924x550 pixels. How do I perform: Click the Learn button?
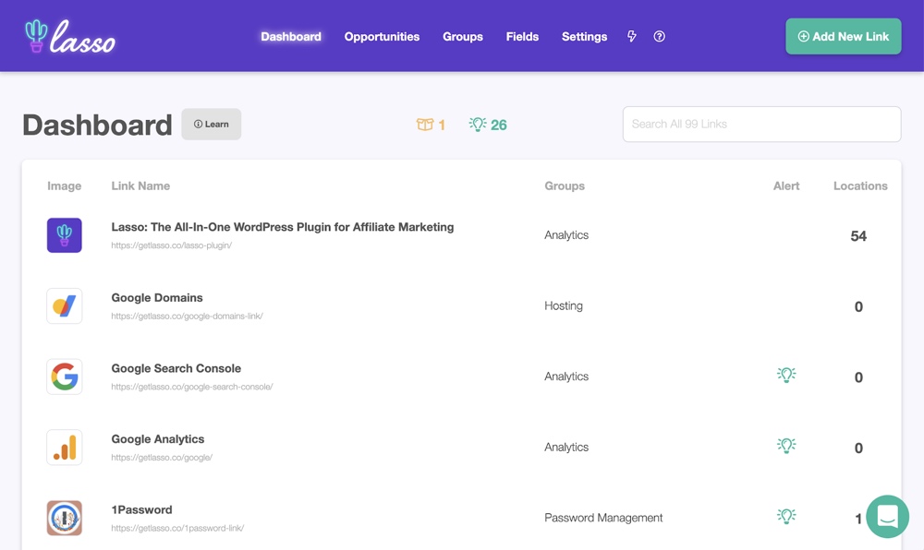[x=211, y=124]
